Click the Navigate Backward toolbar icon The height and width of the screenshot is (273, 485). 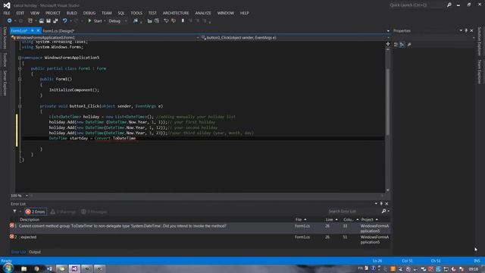(x=9, y=20)
